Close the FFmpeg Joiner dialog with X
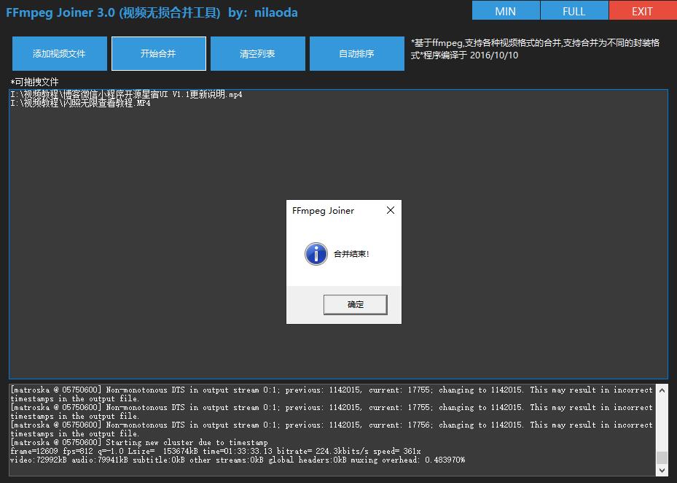The width and height of the screenshot is (677, 483). 390,211
